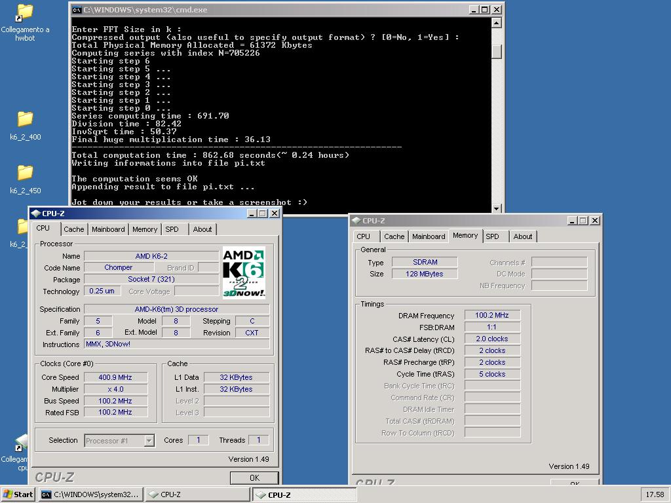Open the k6_2_400 folder icon
Image resolution: width=671 pixels, height=503 pixels.
click(x=26, y=125)
